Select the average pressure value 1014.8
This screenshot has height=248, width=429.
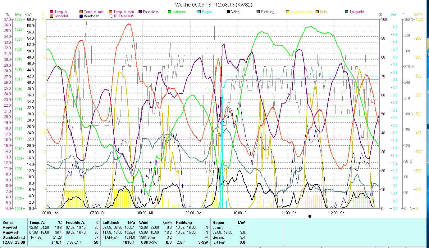[130, 237]
